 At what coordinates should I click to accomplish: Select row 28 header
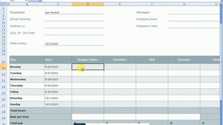(3, 110)
